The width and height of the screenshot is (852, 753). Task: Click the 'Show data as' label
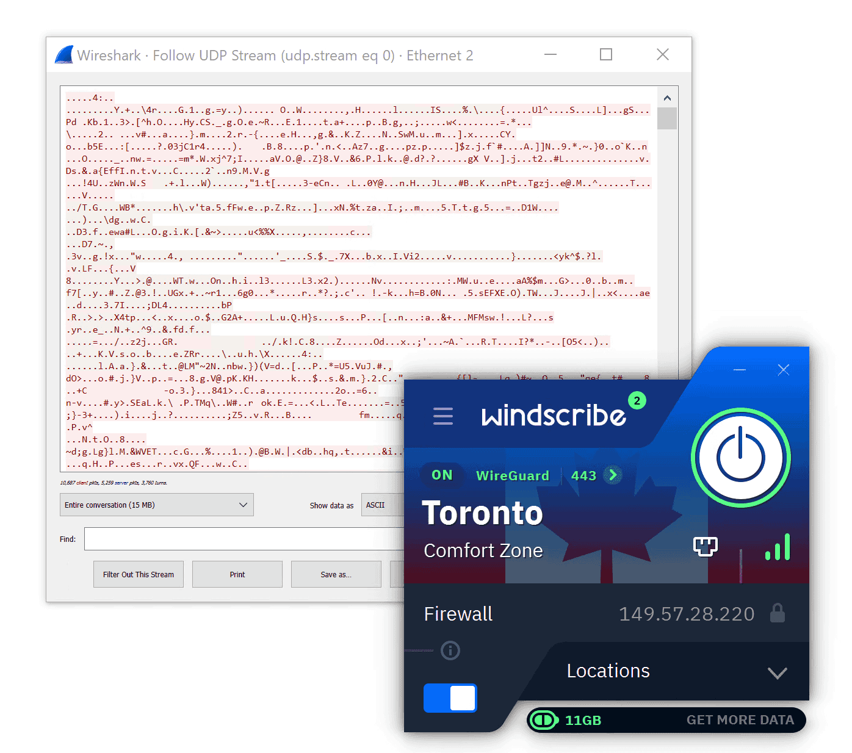coord(331,505)
